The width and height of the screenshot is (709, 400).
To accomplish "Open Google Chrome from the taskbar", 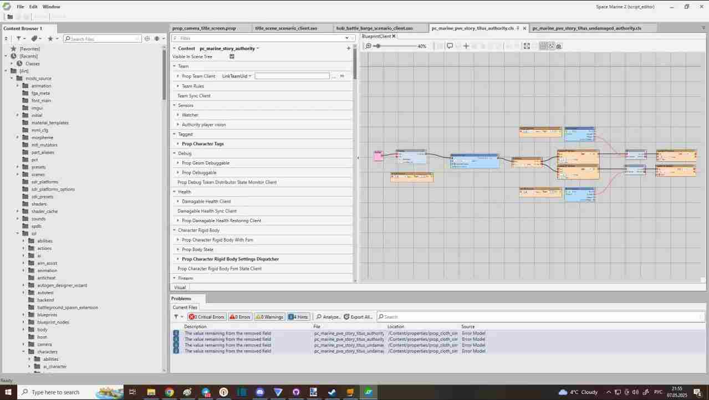I will (169, 392).
